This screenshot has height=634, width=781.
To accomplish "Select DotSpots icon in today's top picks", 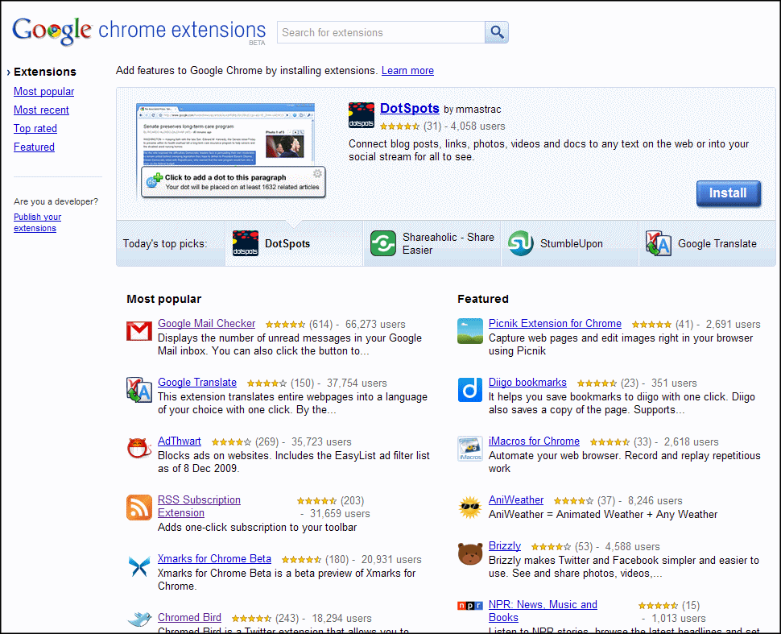I will 246,243.
